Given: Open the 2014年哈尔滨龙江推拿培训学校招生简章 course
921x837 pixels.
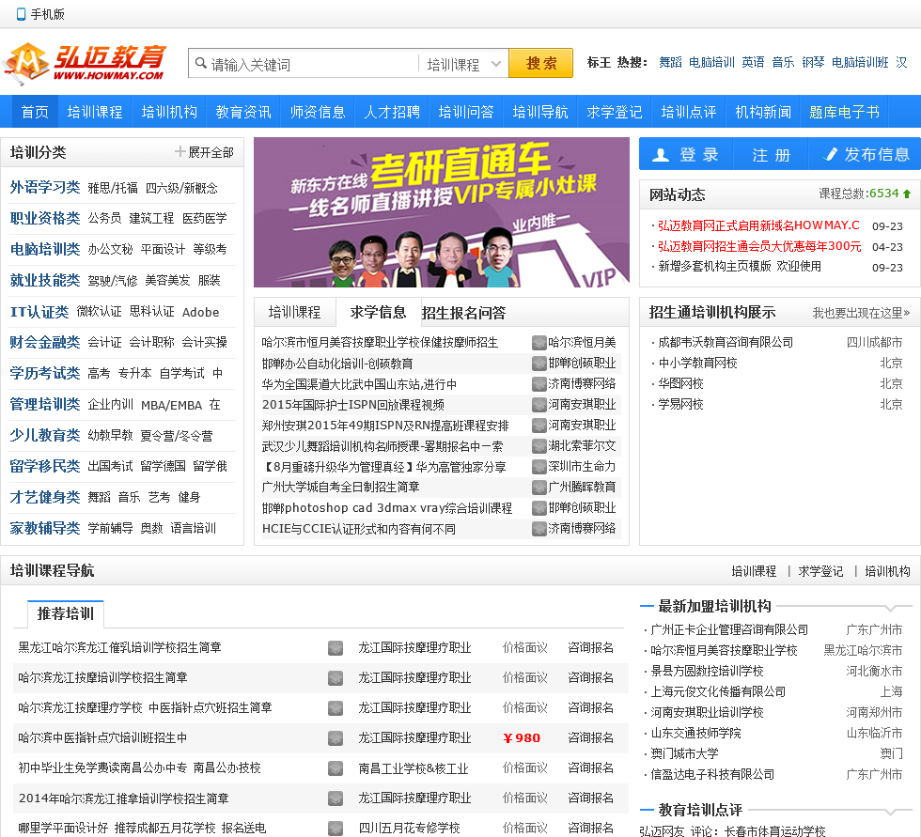Looking at the screenshot, I should (x=123, y=798).
